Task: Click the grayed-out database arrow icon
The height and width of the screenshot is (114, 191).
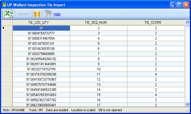Action: pos(48,14)
